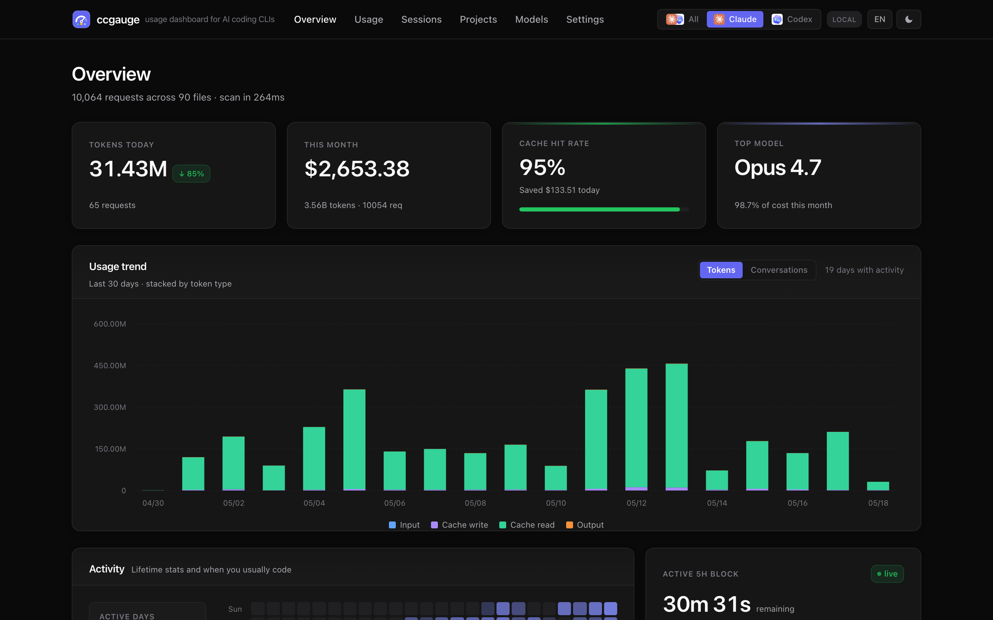The image size is (993, 620).
Task: Change language with the EN button
Action: [879, 19]
